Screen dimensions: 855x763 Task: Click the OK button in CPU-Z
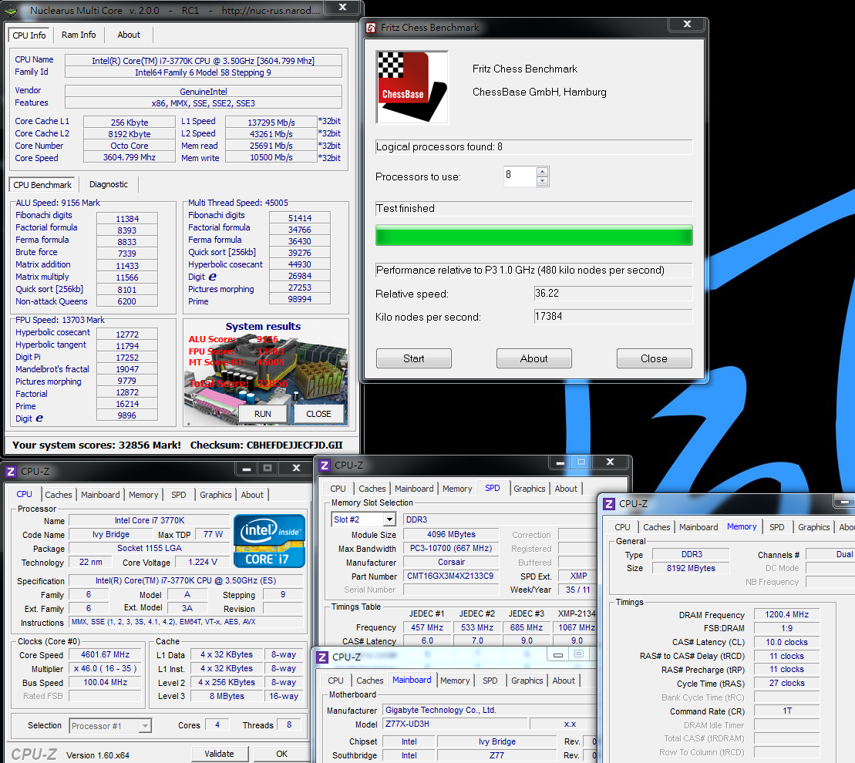click(282, 754)
